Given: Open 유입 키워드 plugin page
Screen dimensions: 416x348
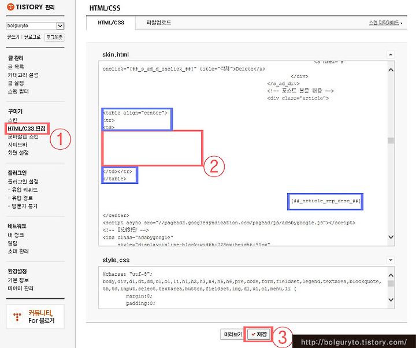Looking at the screenshot, I should [x=23, y=190].
